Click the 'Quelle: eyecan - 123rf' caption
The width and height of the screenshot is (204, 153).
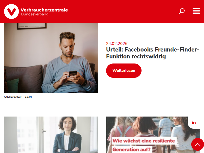click(x=18, y=97)
